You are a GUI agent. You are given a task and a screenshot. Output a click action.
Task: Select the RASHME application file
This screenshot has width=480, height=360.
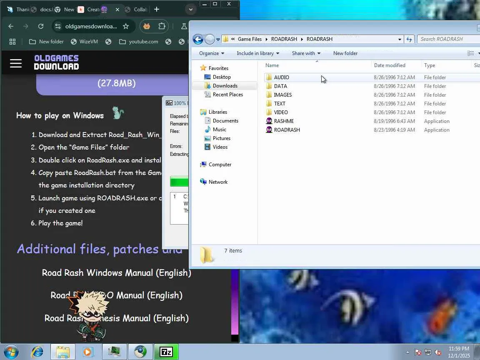click(x=284, y=121)
